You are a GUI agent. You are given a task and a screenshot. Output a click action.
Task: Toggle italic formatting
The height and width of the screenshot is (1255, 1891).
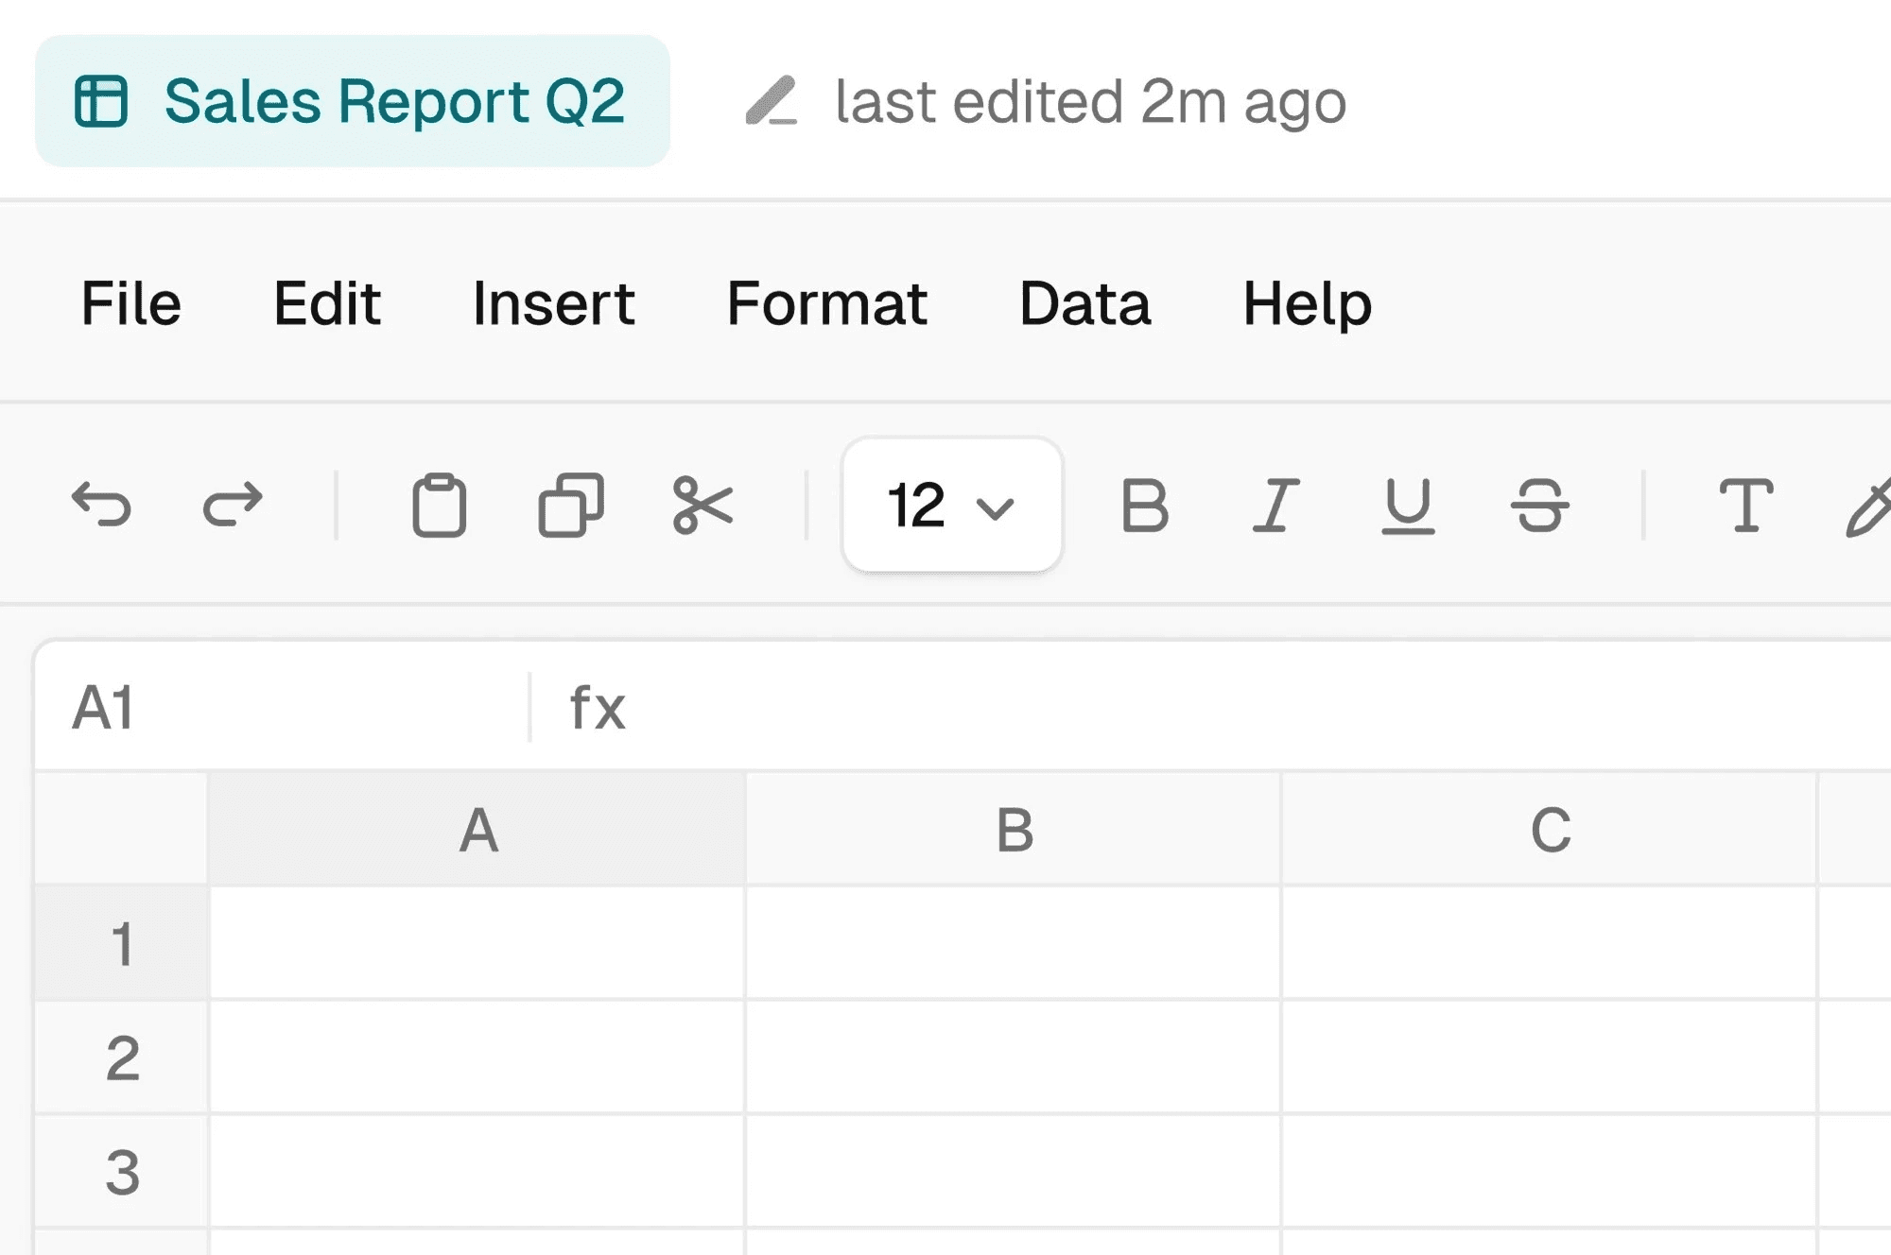pyautogui.click(x=1275, y=506)
